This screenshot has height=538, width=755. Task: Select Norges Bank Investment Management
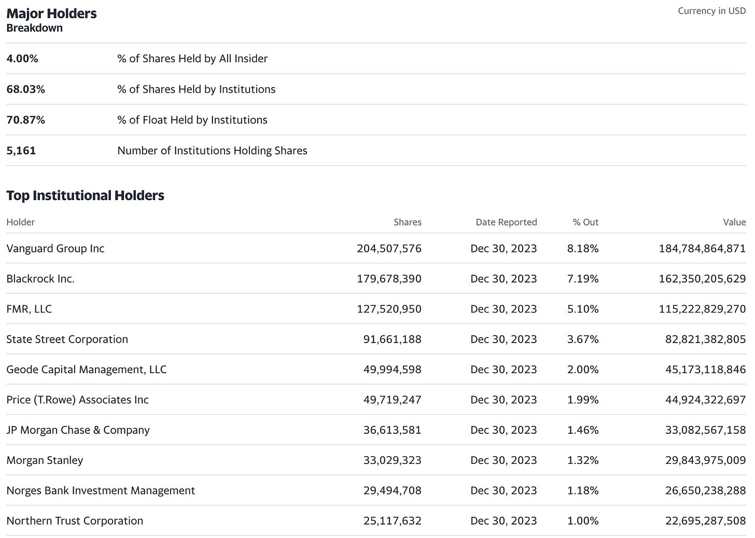point(101,490)
